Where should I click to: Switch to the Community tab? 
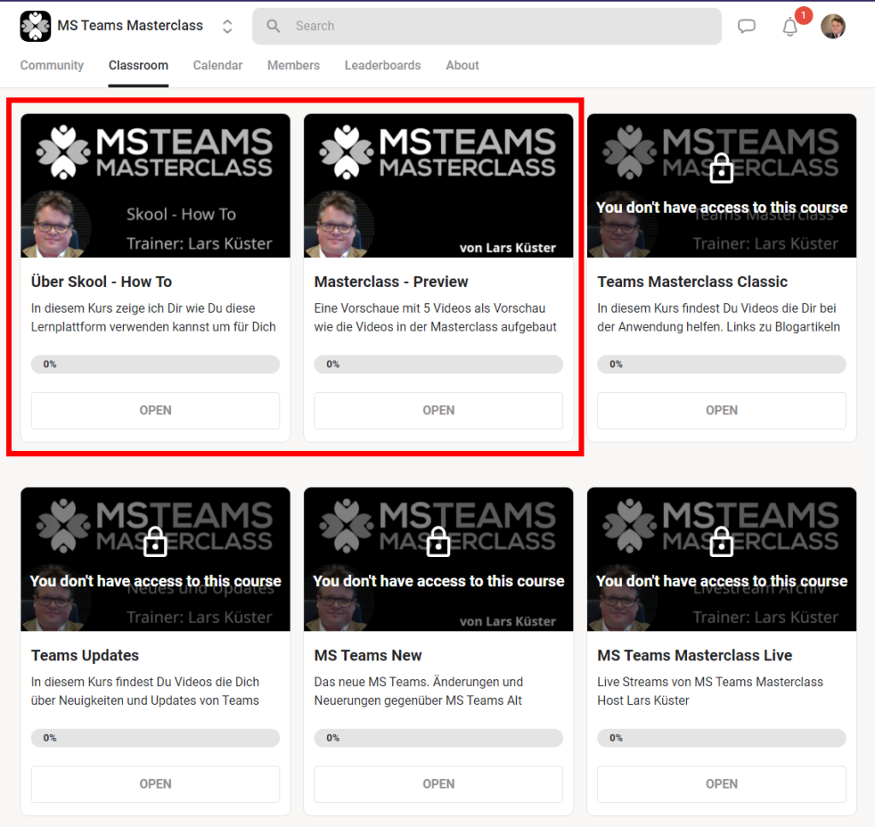pyautogui.click(x=52, y=65)
